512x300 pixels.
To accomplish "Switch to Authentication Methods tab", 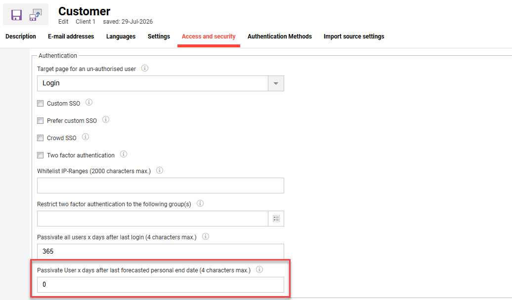I will click(280, 37).
